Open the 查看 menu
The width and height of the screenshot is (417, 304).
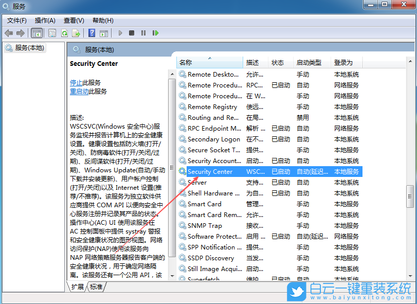(x=74, y=21)
